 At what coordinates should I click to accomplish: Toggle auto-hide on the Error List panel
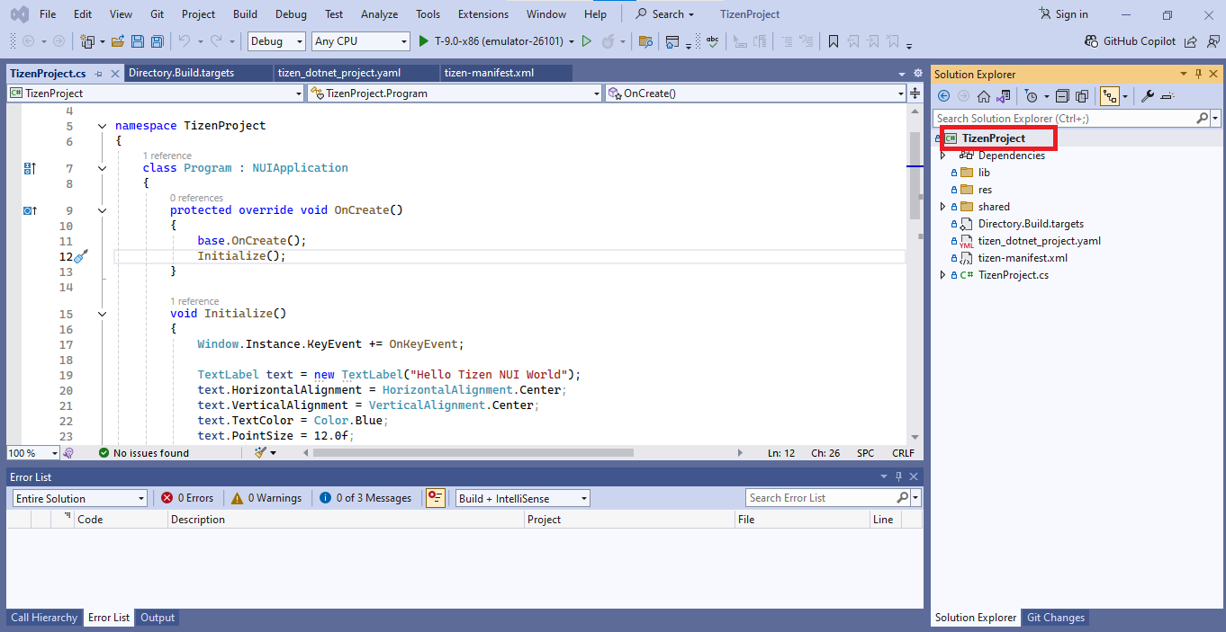click(897, 476)
